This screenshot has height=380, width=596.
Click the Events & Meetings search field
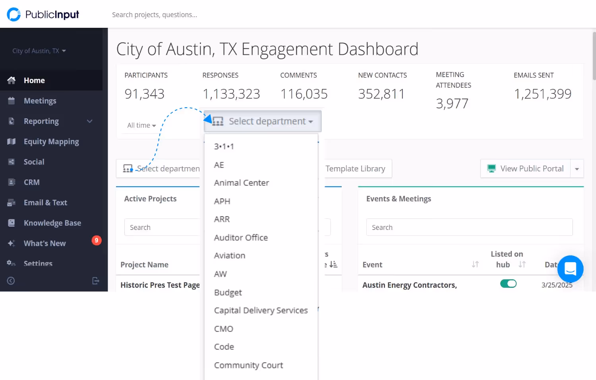469,228
